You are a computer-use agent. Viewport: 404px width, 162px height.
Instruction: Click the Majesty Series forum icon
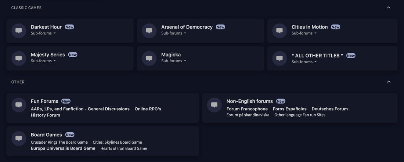[19, 58]
